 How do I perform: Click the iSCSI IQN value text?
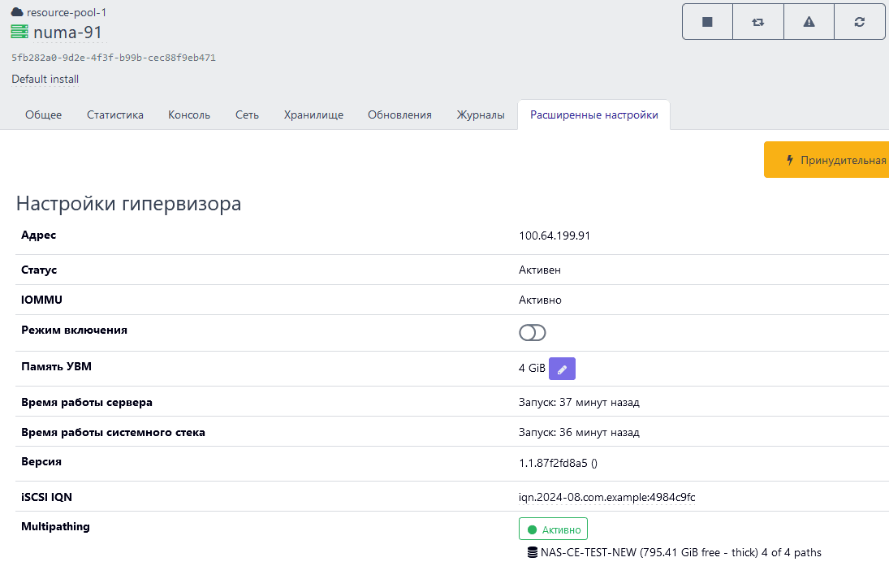coord(607,497)
